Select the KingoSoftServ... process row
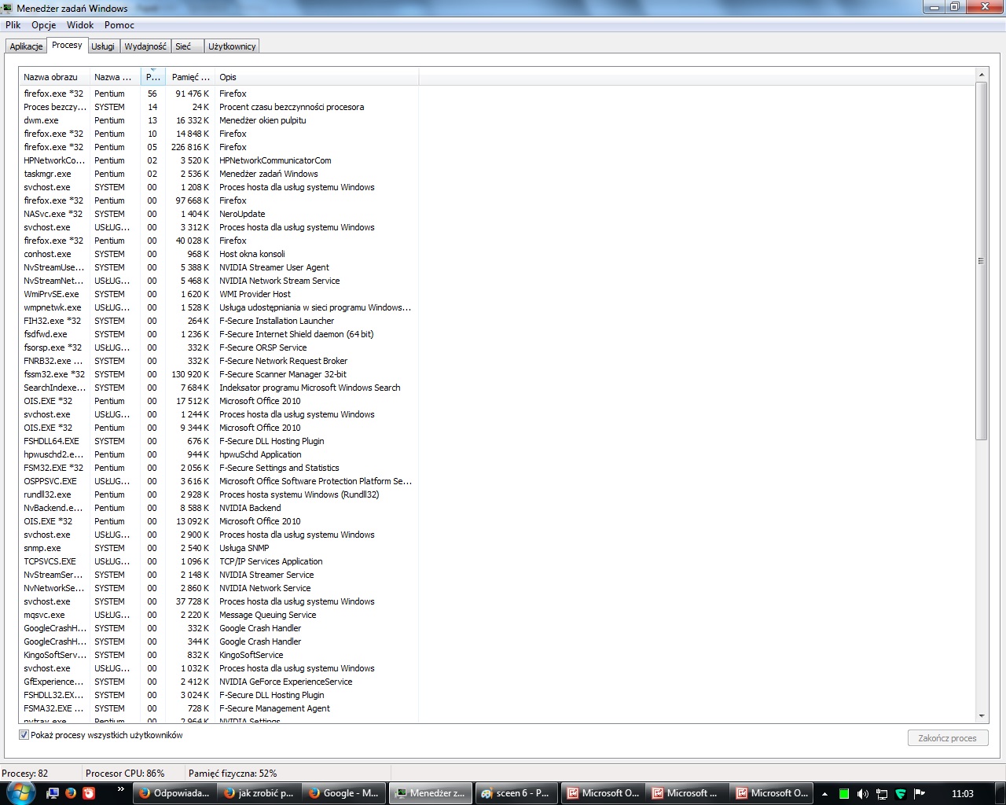 pos(218,655)
